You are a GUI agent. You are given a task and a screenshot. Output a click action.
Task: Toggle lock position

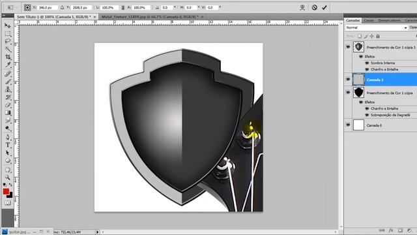click(x=372, y=36)
